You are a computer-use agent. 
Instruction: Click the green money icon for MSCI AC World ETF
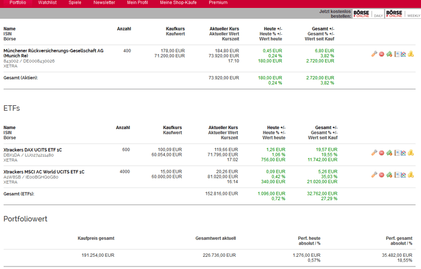click(389, 175)
